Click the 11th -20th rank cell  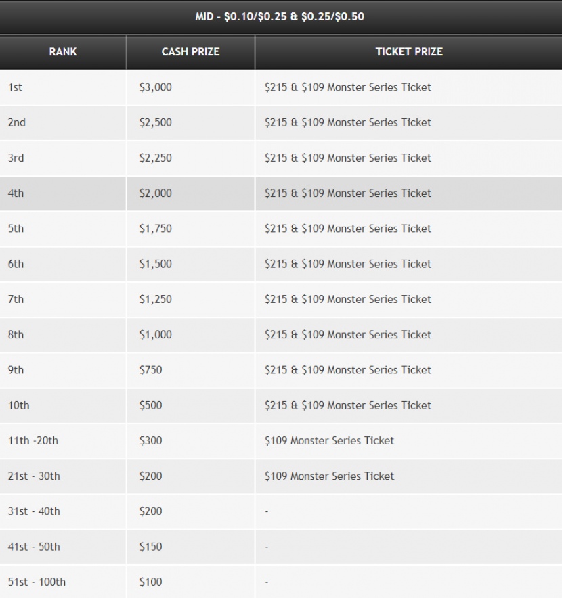click(63, 441)
